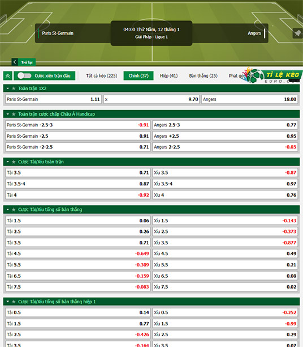Pick Angers to win at 18.00
This screenshot has height=347, width=303.
point(250,99)
